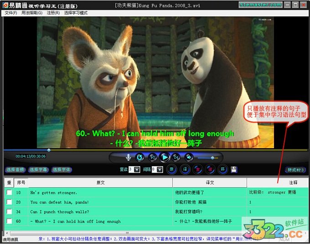Image resolution: width=310 pixels, height=244 pixels.
Task: Click the 复读 value field showing 3
Action: click(x=131, y=169)
